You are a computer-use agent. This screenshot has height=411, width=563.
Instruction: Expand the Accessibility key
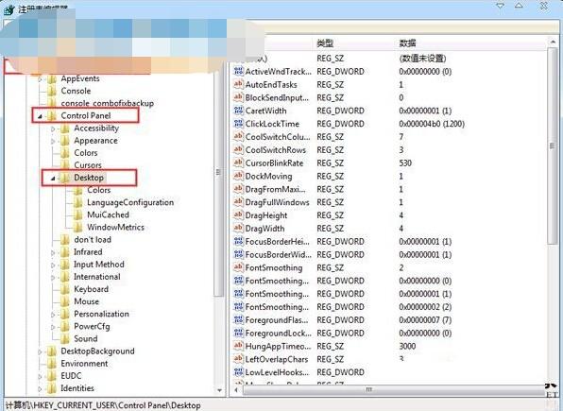[53, 128]
